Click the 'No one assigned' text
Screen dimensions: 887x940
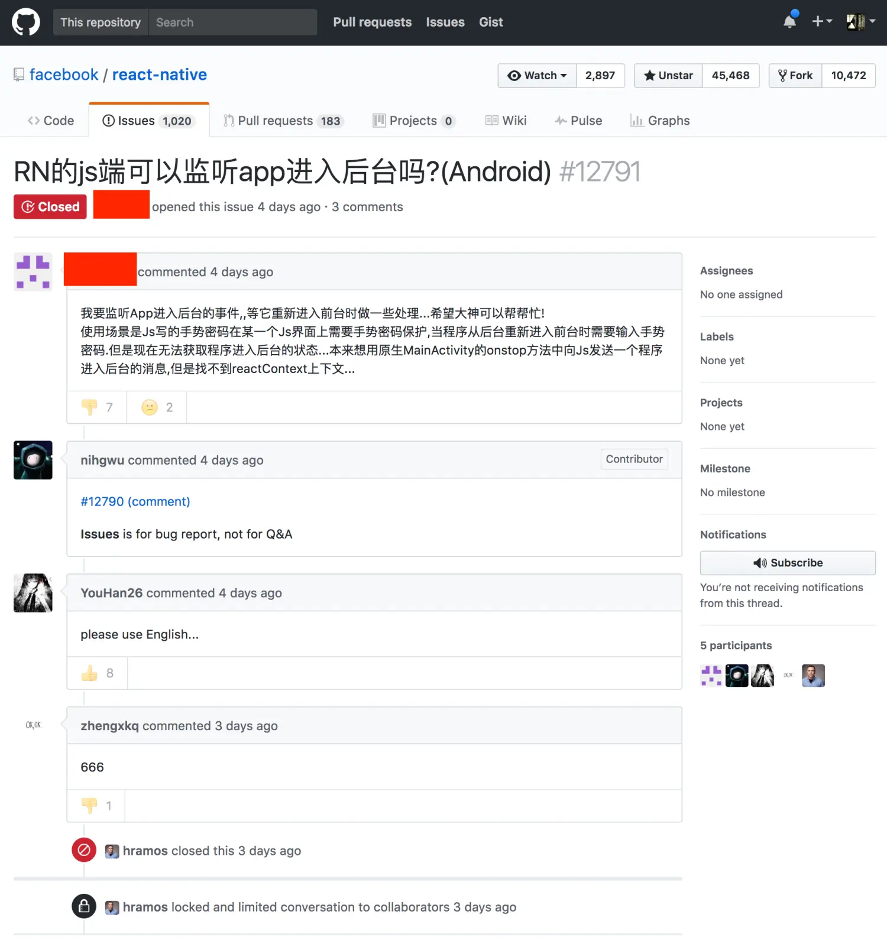741,294
